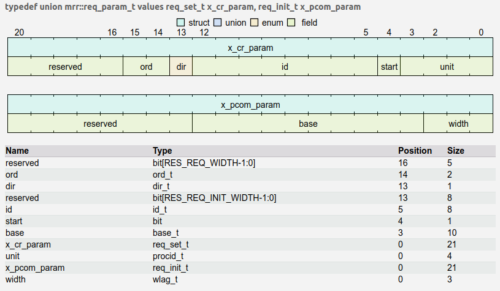Sort table by the Size column header
The image size is (500, 291).
point(456,151)
